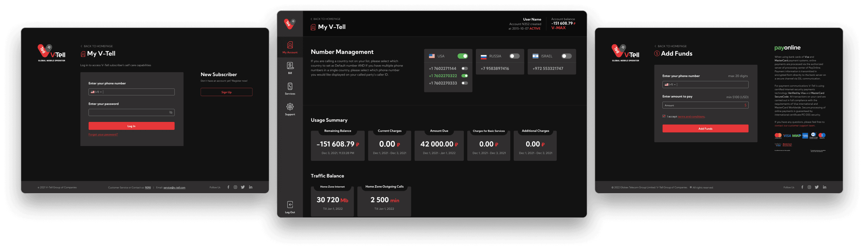Open My Account in the dashboard sidebar
This screenshot has height=249, width=864.
pos(290,48)
